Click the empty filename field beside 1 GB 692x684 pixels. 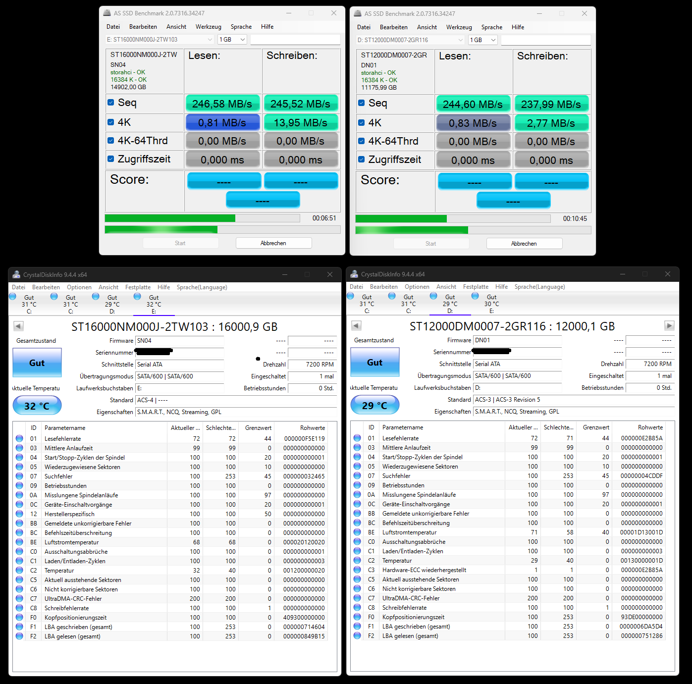[296, 39]
